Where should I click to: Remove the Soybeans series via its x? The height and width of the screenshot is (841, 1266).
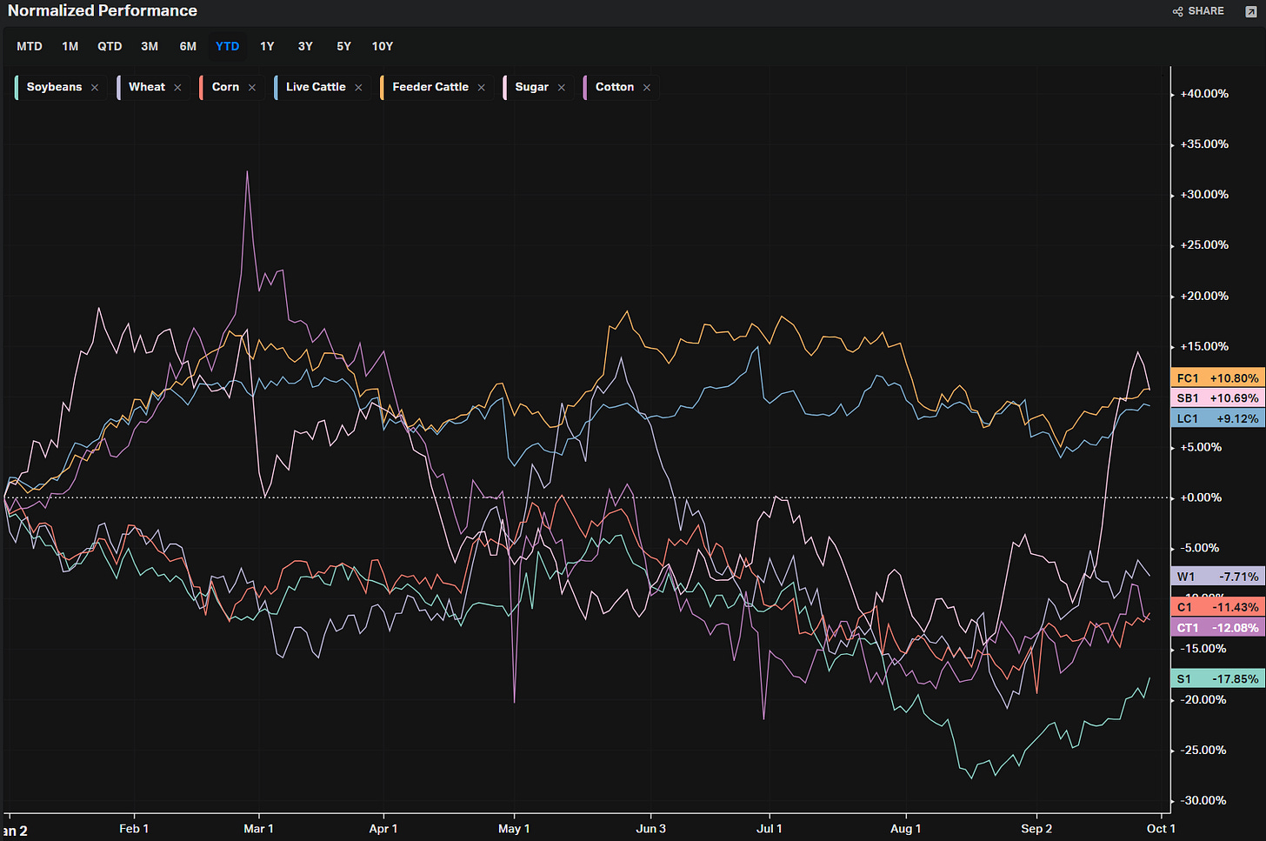click(x=95, y=88)
